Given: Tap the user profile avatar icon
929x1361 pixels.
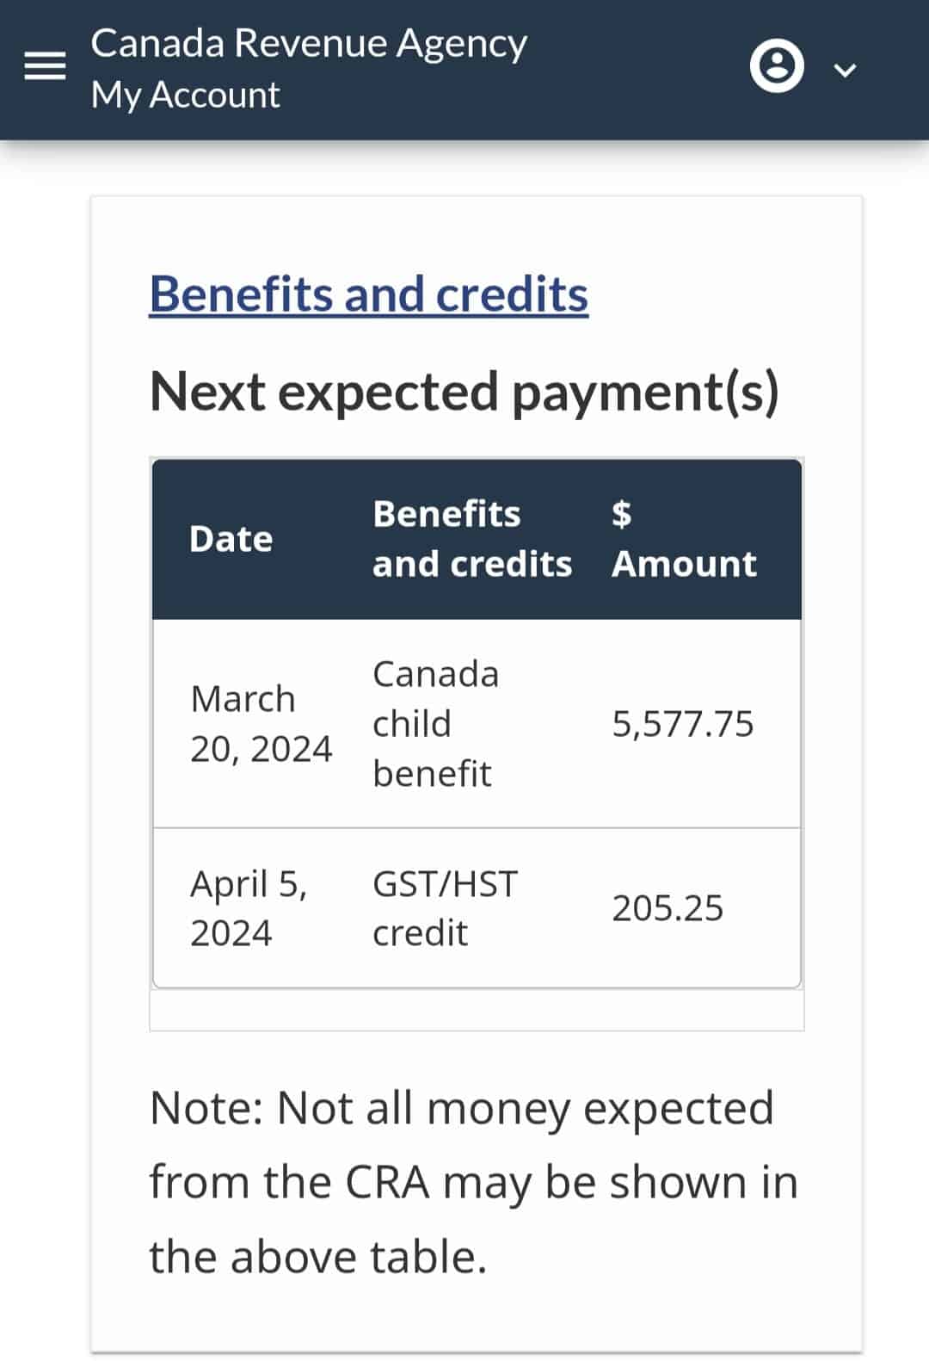Looking at the screenshot, I should point(777,67).
